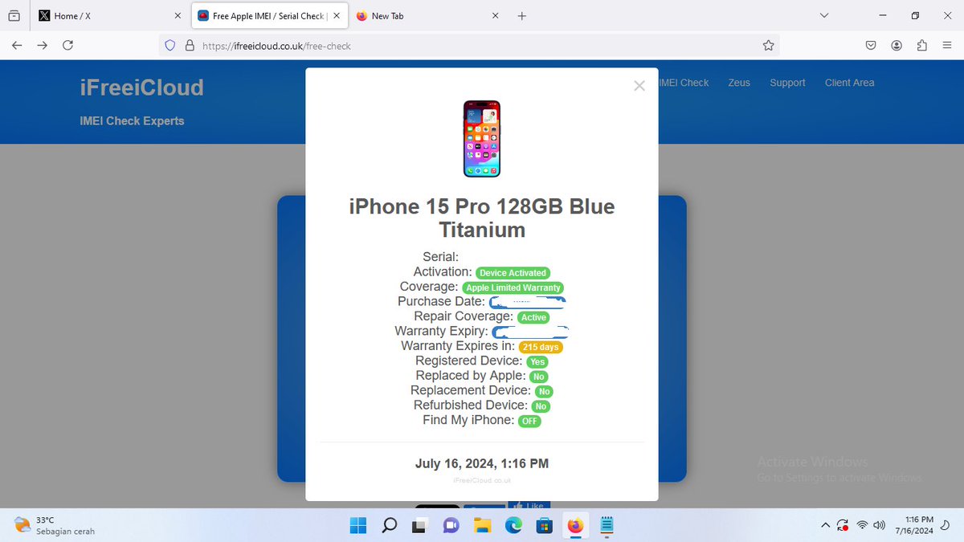Open the Support nav link
Image resolution: width=964 pixels, height=542 pixels.
[x=787, y=83]
